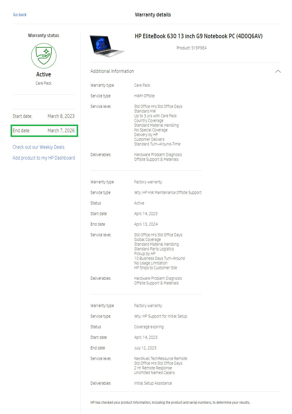Click the Warranty details page heading
292x414 pixels.
coord(153,15)
